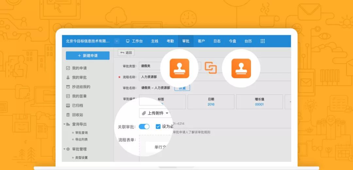The image size is (353, 170).
Task: Click the signature icon beside 我的签章
Action: pos(68,96)
